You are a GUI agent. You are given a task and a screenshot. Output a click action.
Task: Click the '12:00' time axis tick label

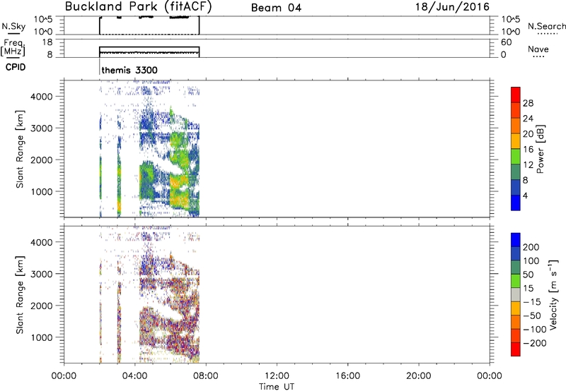pos(277,376)
